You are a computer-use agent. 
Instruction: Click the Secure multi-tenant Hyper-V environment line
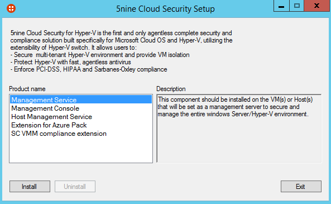click(x=100, y=55)
